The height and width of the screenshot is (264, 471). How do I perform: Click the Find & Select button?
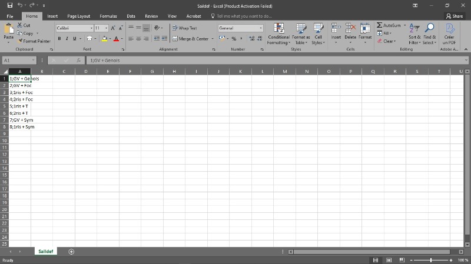(x=430, y=34)
